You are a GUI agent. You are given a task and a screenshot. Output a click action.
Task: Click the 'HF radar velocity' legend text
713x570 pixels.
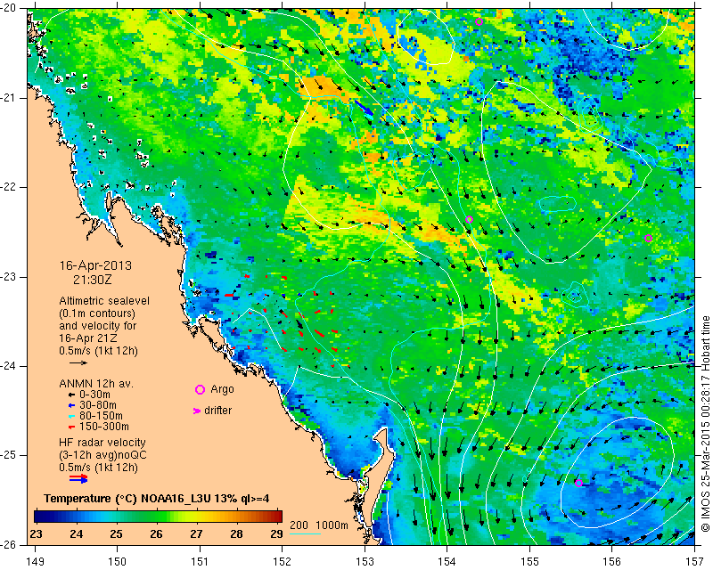[x=102, y=443]
